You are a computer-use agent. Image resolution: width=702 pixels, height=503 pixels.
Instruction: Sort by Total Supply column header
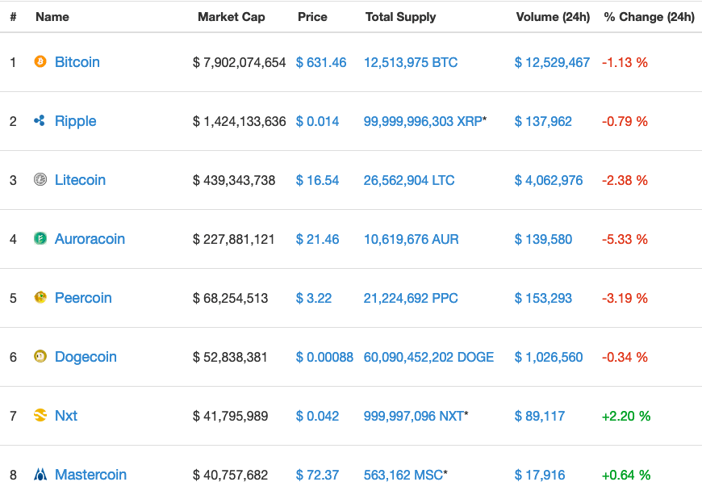coord(400,17)
